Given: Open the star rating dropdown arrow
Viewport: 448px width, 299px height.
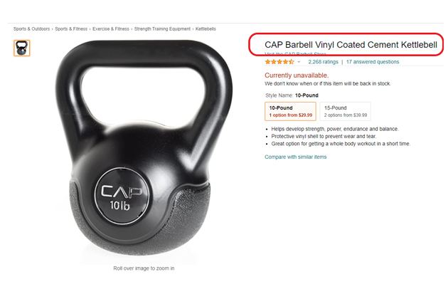Looking at the screenshot, I should 299,62.
